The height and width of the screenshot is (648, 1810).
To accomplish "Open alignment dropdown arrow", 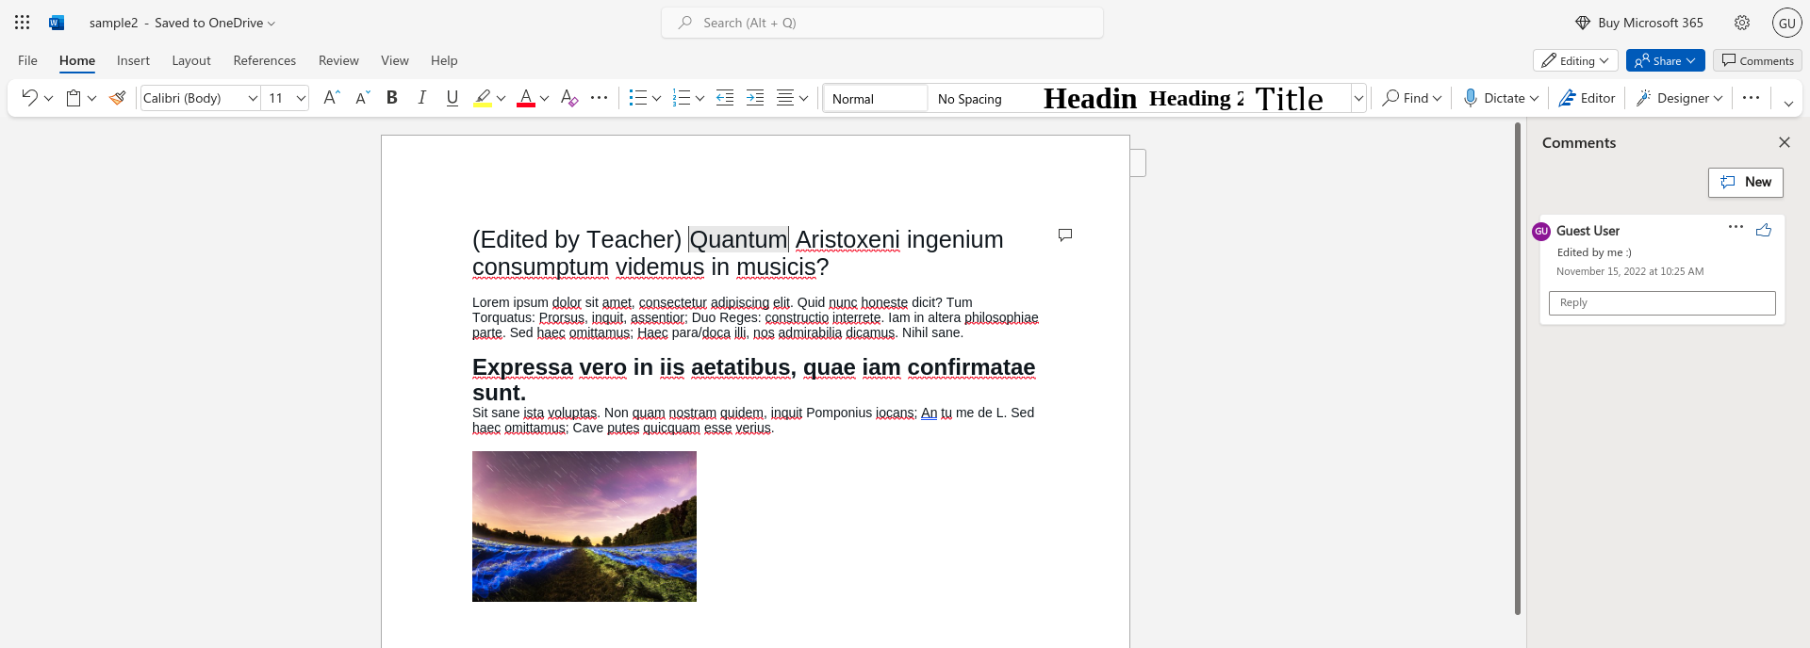I will pos(803,98).
